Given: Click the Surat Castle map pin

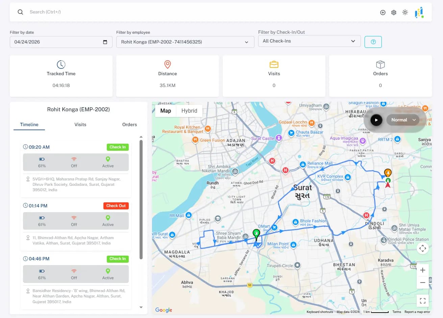Looking at the screenshot, I should [x=279, y=138].
